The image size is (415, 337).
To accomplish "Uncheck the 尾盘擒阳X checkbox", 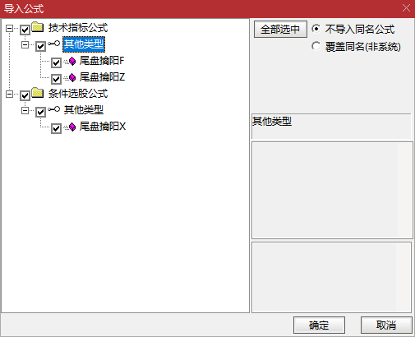I will 56,128.
